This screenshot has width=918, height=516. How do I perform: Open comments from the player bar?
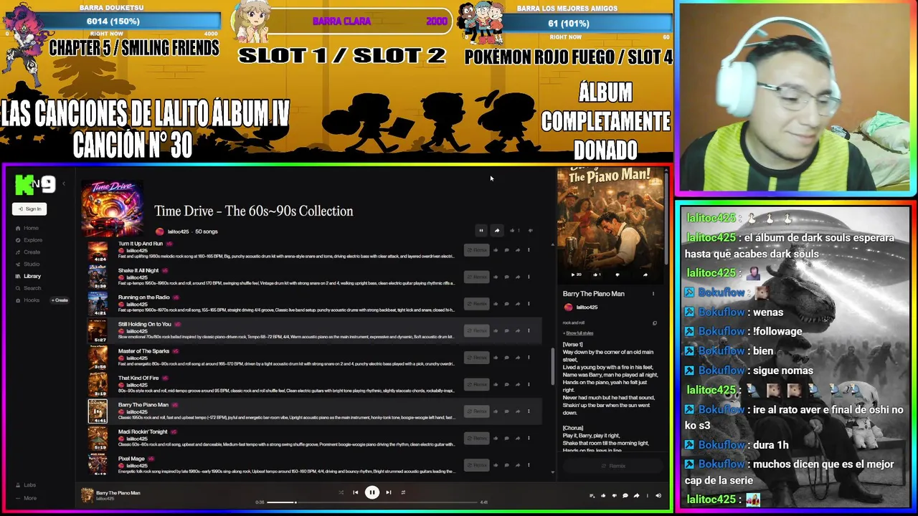click(x=625, y=495)
